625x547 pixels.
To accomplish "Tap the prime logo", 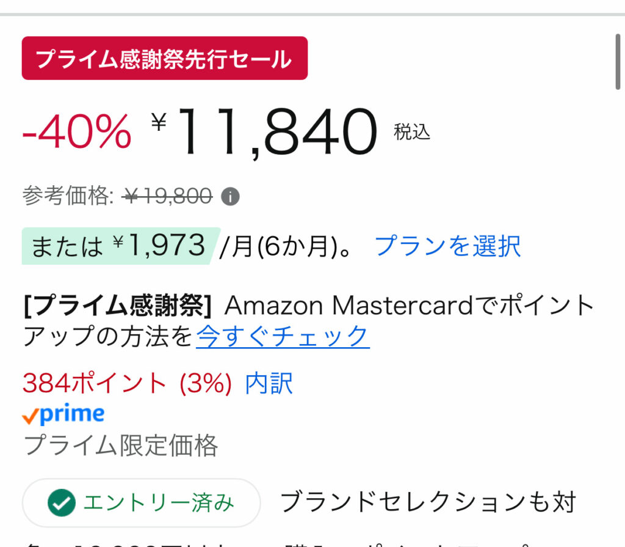I will 63,415.
